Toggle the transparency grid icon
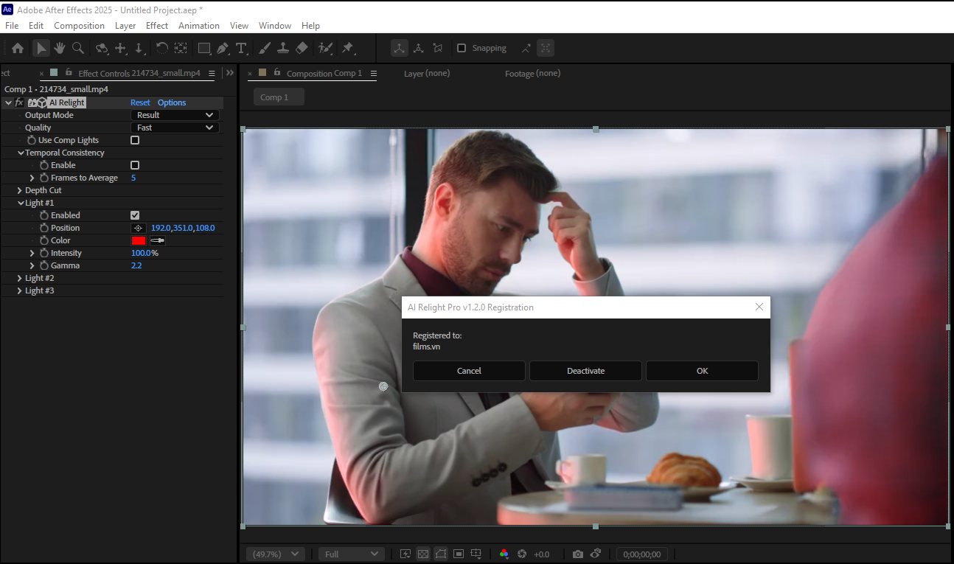 point(423,554)
